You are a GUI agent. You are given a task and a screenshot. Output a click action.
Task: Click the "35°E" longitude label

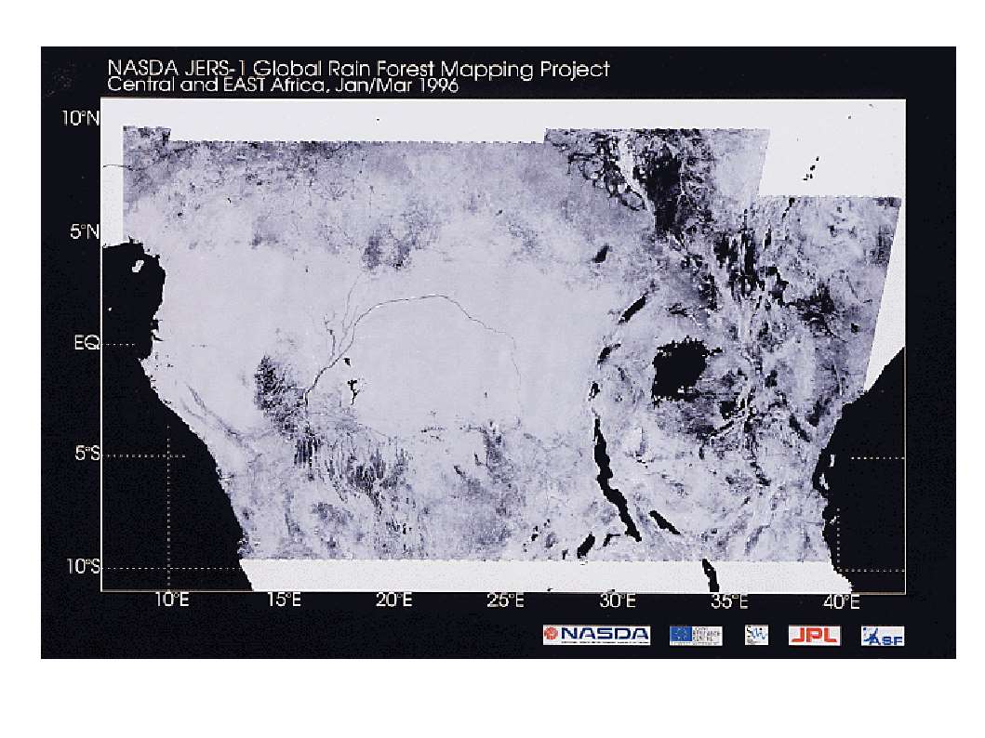(729, 601)
